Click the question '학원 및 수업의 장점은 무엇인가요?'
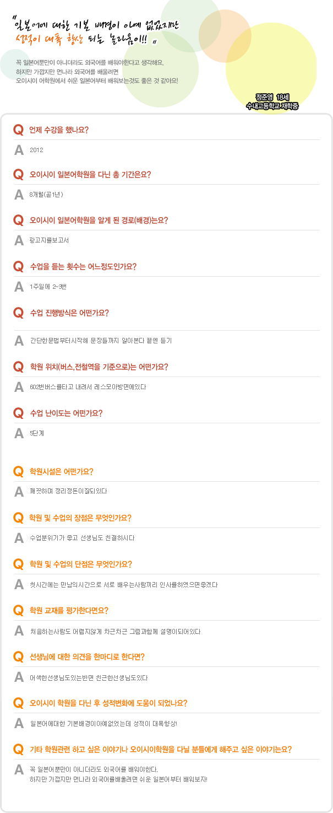This screenshot has height=813, width=333. coord(80,518)
